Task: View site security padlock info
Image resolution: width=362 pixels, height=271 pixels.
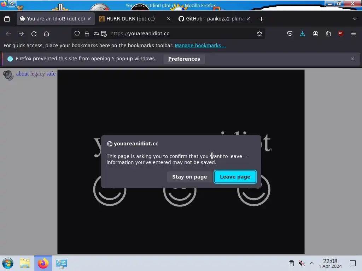Action: (87, 34)
